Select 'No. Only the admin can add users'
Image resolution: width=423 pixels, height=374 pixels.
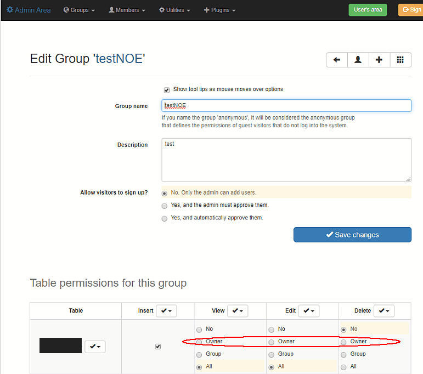click(164, 194)
